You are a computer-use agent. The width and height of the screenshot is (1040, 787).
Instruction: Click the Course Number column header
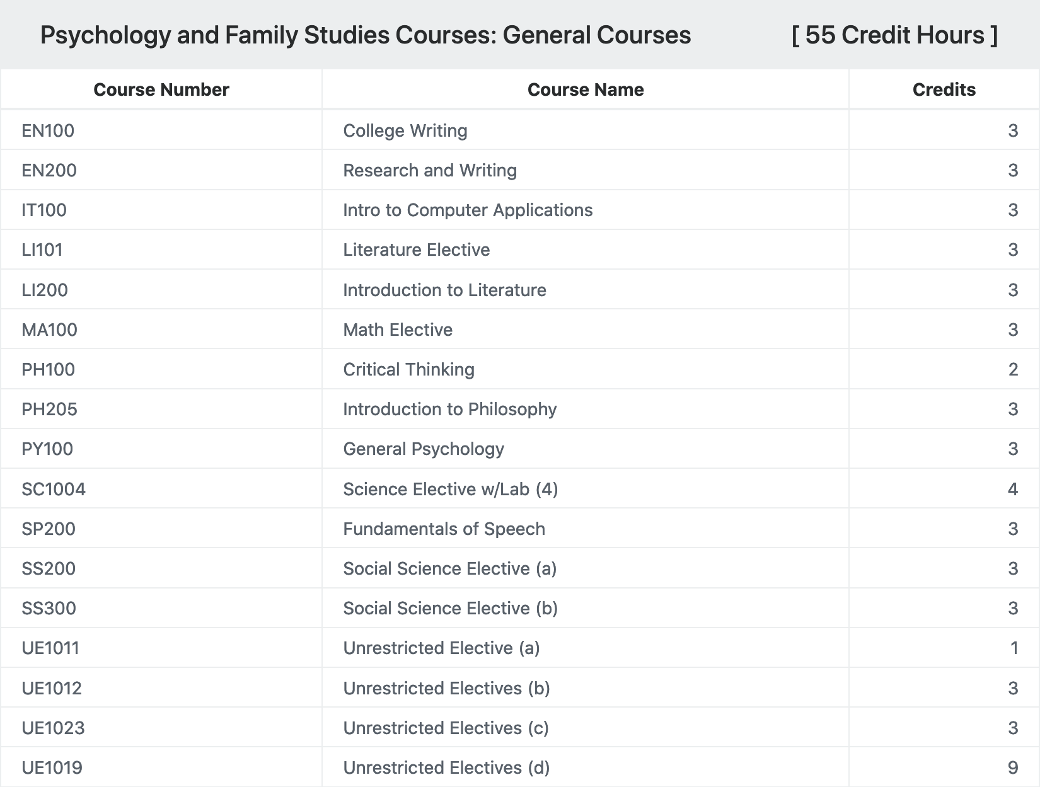click(x=161, y=89)
